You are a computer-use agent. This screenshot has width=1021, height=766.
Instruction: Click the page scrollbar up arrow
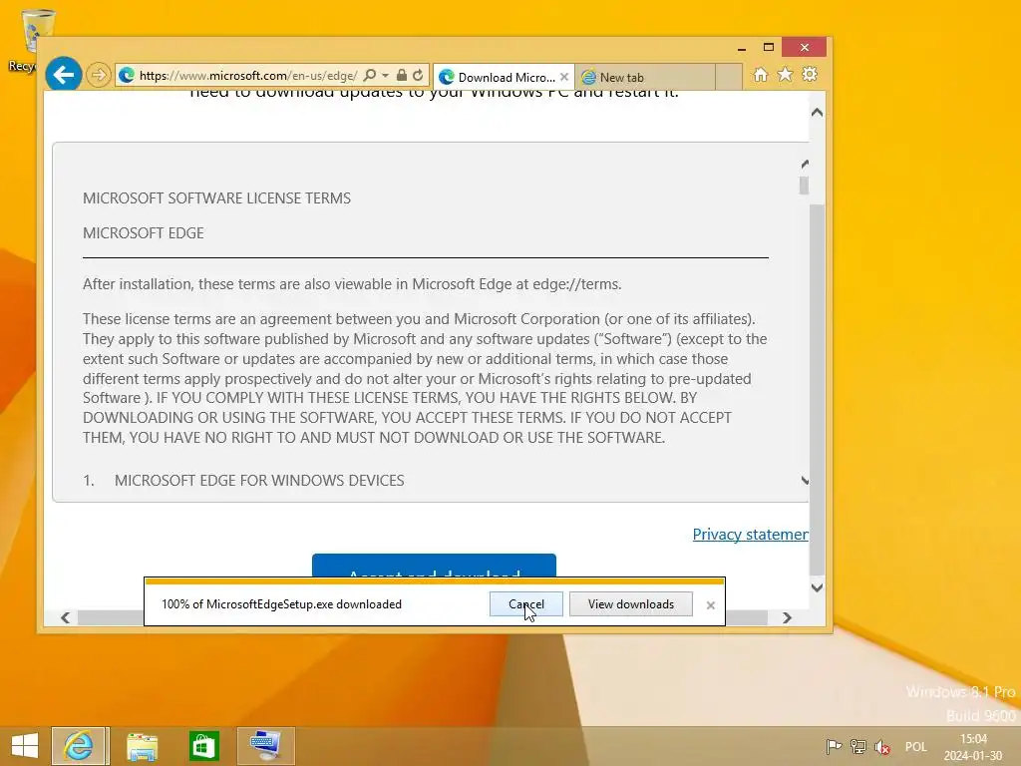click(x=818, y=113)
